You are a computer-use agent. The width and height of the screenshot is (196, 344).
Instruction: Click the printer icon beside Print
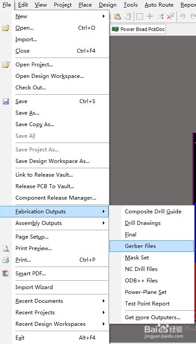[x=6, y=260]
